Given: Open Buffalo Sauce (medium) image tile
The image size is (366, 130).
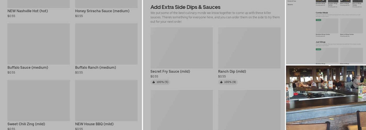Looking at the screenshot, I should click(39, 44).
